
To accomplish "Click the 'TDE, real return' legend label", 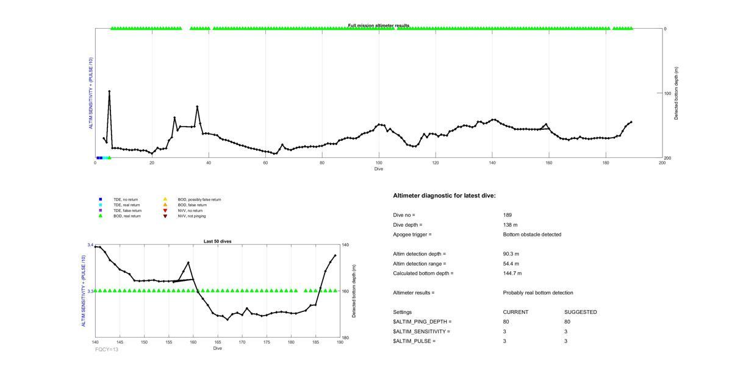I will click(127, 205).
